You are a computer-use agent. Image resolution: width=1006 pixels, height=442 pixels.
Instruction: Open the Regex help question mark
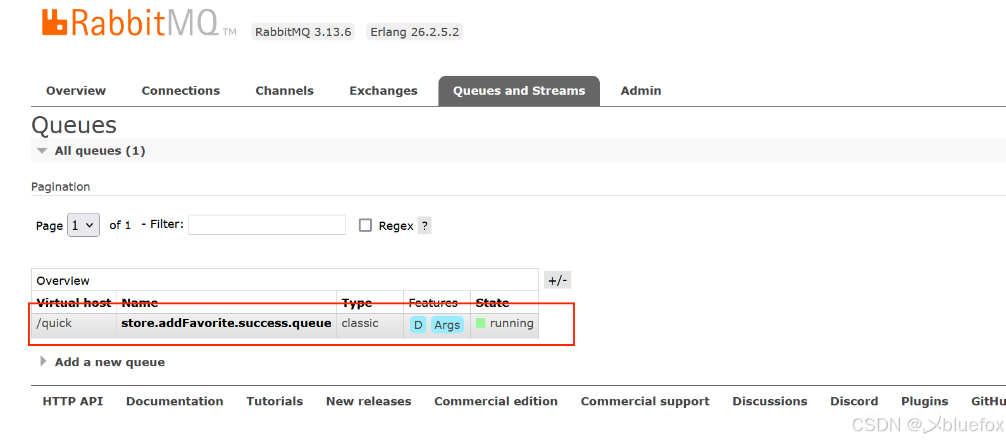[425, 225]
